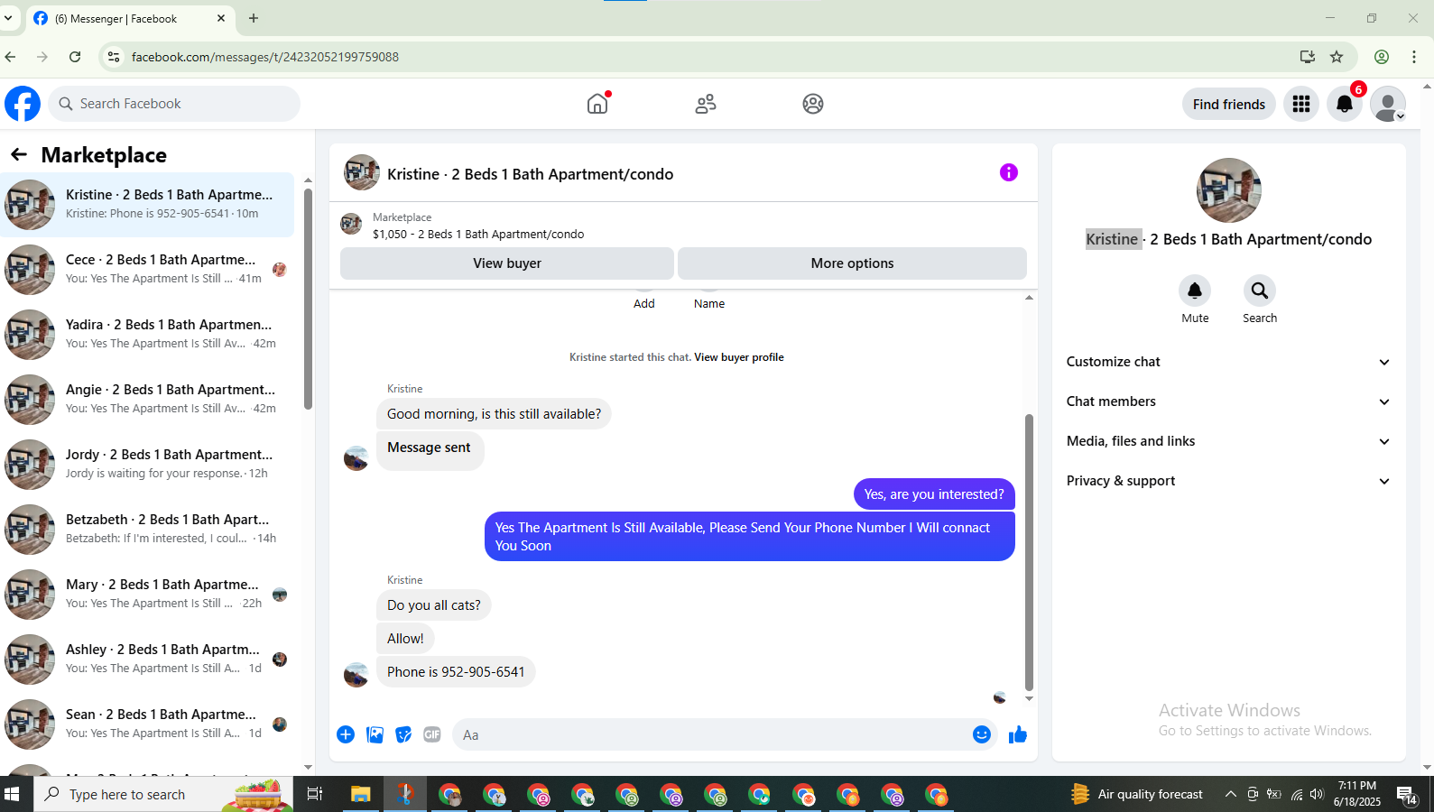The image size is (1434, 812).
Task: Expand Privacy & support section
Action: point(1227,481)
